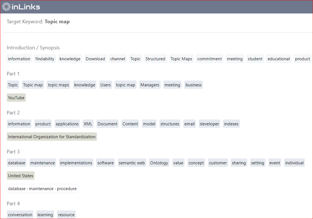Click the "Structured" tag
The height and width of the screenshot is (219, 313).
coord(155,59)
